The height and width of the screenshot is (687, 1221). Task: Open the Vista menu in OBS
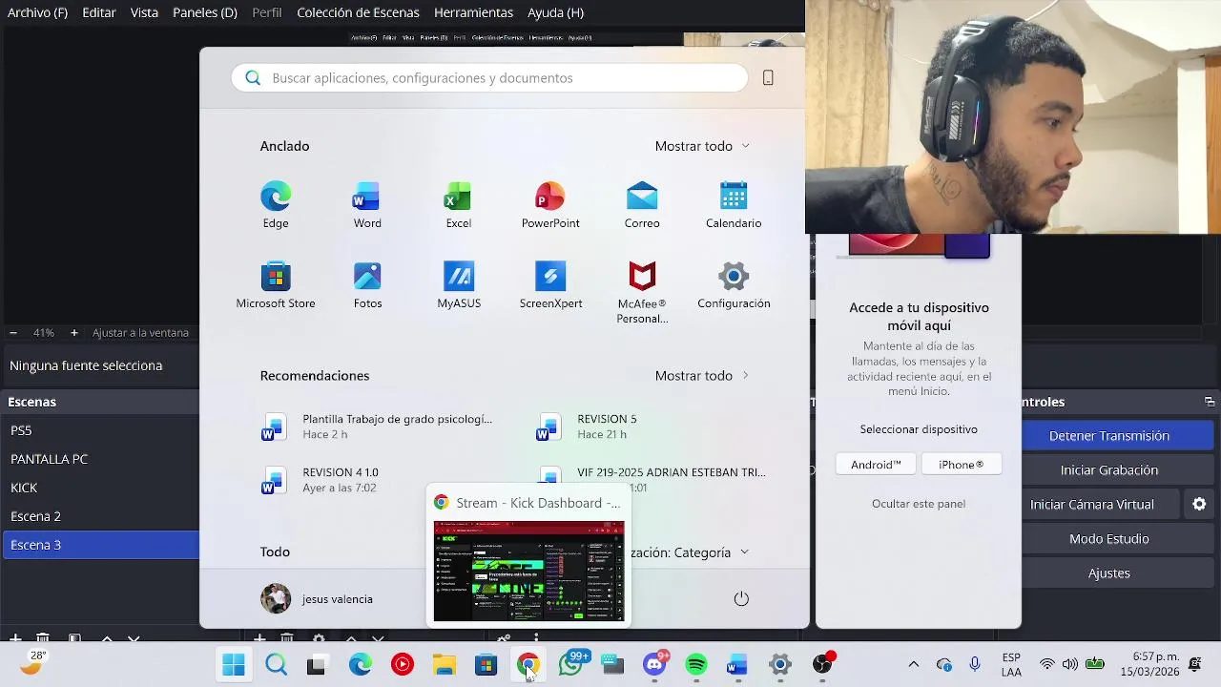coord(144,12)
